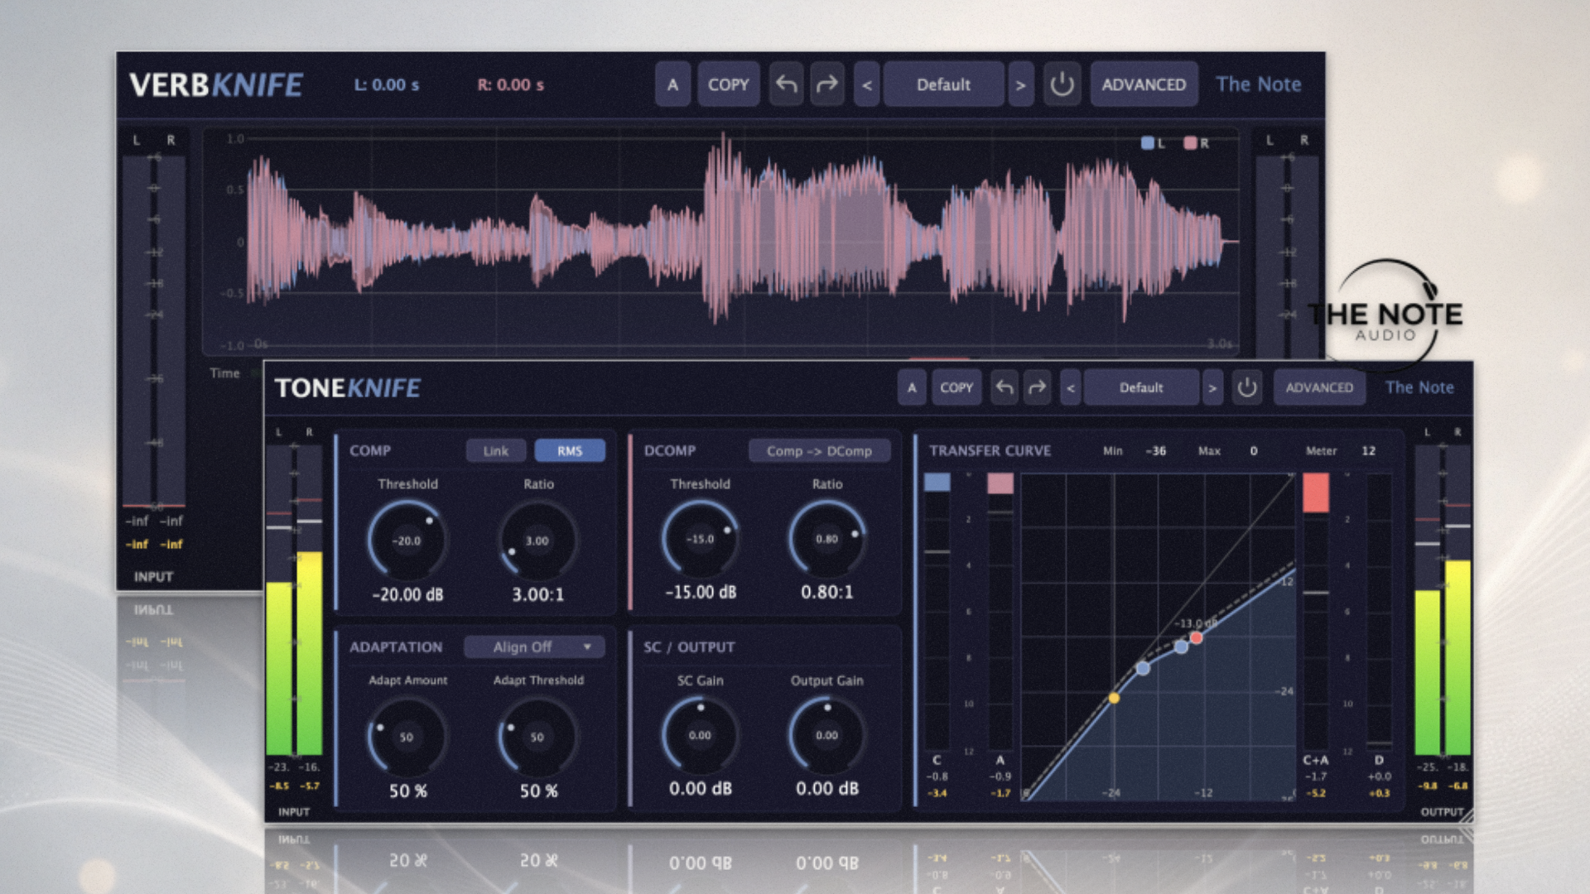Image resolution: width=1590 pixels, height=894 pixels.
Task: Toggle the pink R channel legend in VerbKnife
Action: click(1196, 143)
